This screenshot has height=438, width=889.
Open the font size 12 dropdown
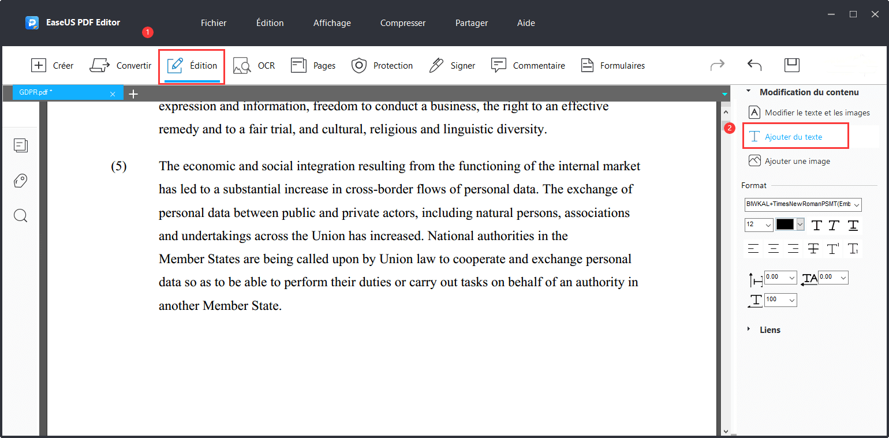[x=759, y=225]
